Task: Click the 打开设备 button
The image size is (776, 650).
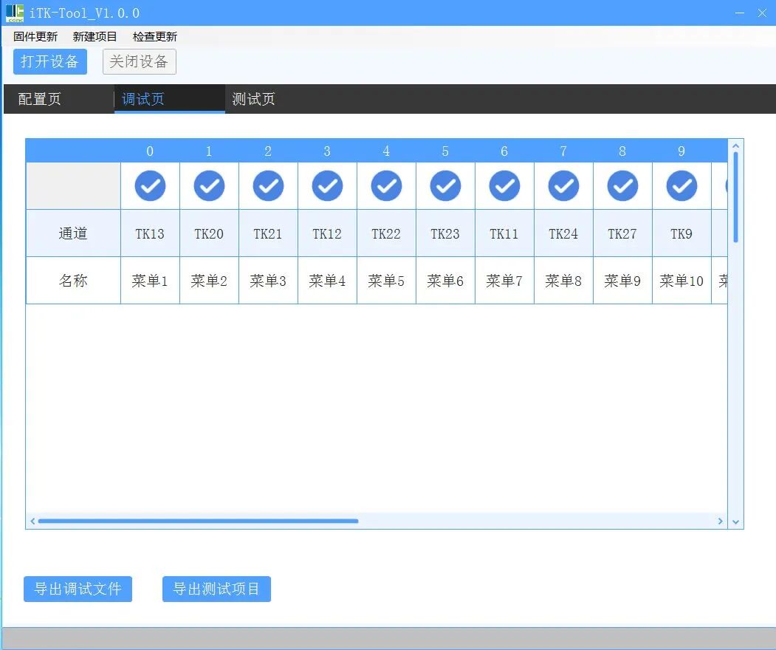Action: tap(50, 61)
